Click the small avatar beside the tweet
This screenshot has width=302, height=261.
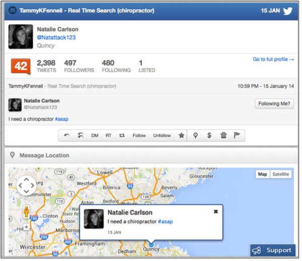(15, 105)
